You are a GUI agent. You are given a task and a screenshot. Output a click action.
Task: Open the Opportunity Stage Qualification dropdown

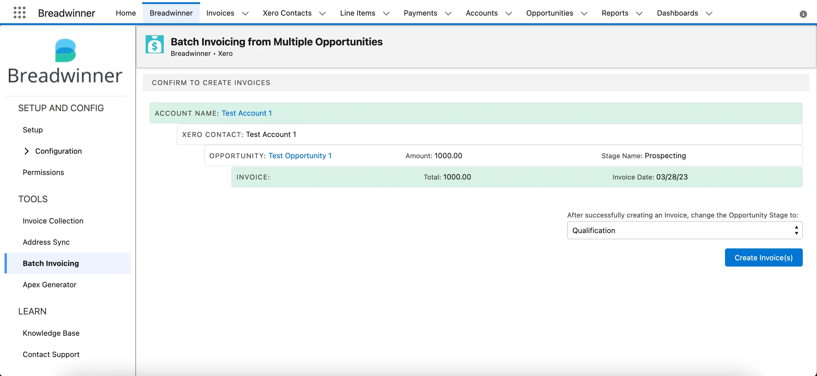pos(684,230)
